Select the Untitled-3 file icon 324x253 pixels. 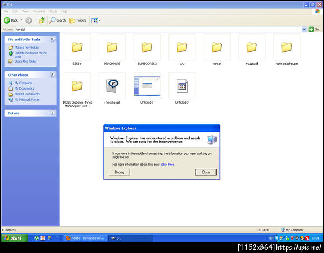point(182,86)
